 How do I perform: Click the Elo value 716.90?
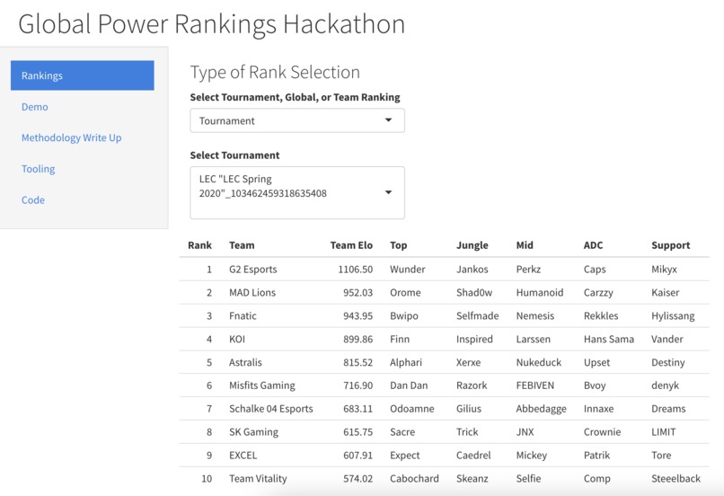click(x=358, y=385)
